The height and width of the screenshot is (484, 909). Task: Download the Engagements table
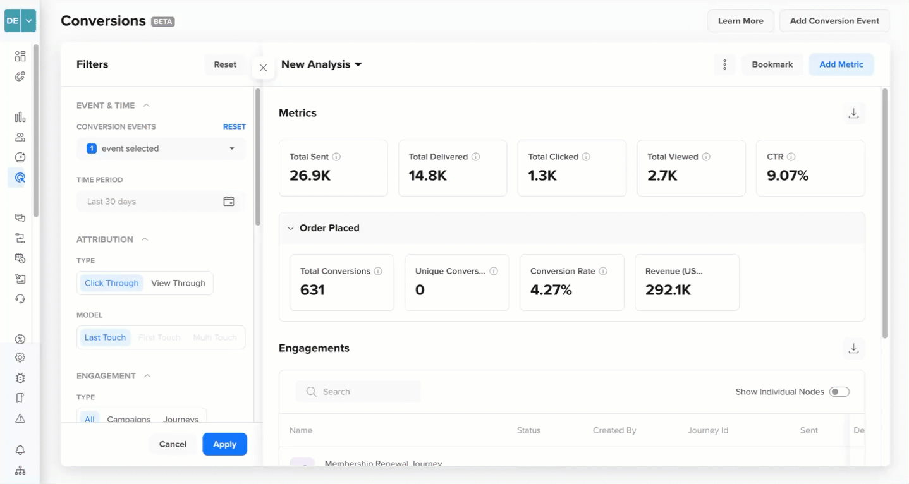[853, 348]
